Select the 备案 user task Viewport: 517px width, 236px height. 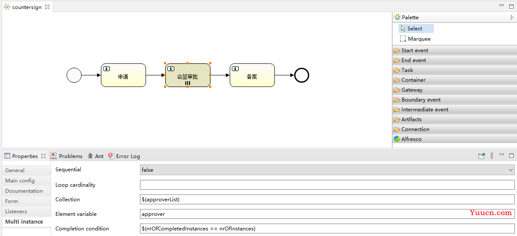click(252, 75)
